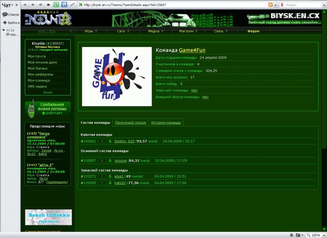Click the browser rewind button
The image size is (327, 238).
click(x=25, y=4)
